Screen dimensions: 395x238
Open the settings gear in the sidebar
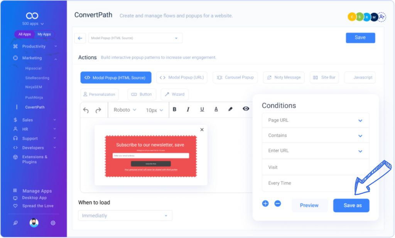pos(53,223)
